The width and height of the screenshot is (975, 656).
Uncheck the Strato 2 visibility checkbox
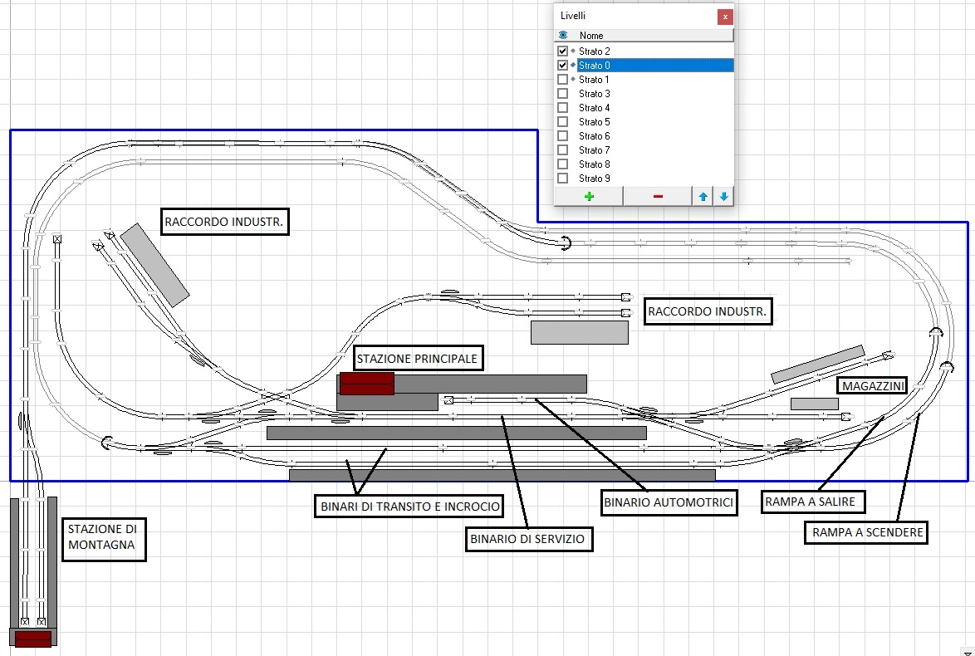pyautogui.click(x=562, y=51)
